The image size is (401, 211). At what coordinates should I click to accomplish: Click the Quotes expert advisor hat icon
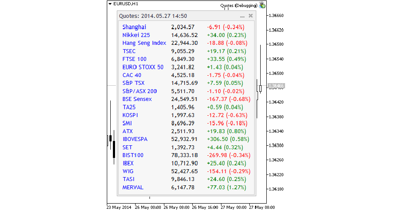(262, 5)
